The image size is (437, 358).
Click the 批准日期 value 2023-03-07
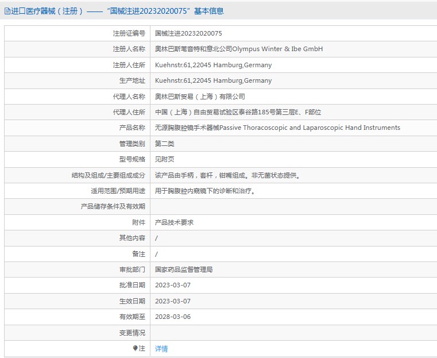coord(172,285)
